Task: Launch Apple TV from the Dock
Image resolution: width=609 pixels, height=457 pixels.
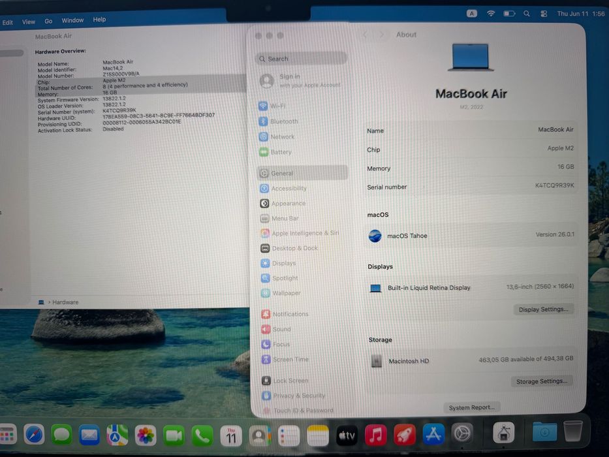Action: [x=347, y=435]
